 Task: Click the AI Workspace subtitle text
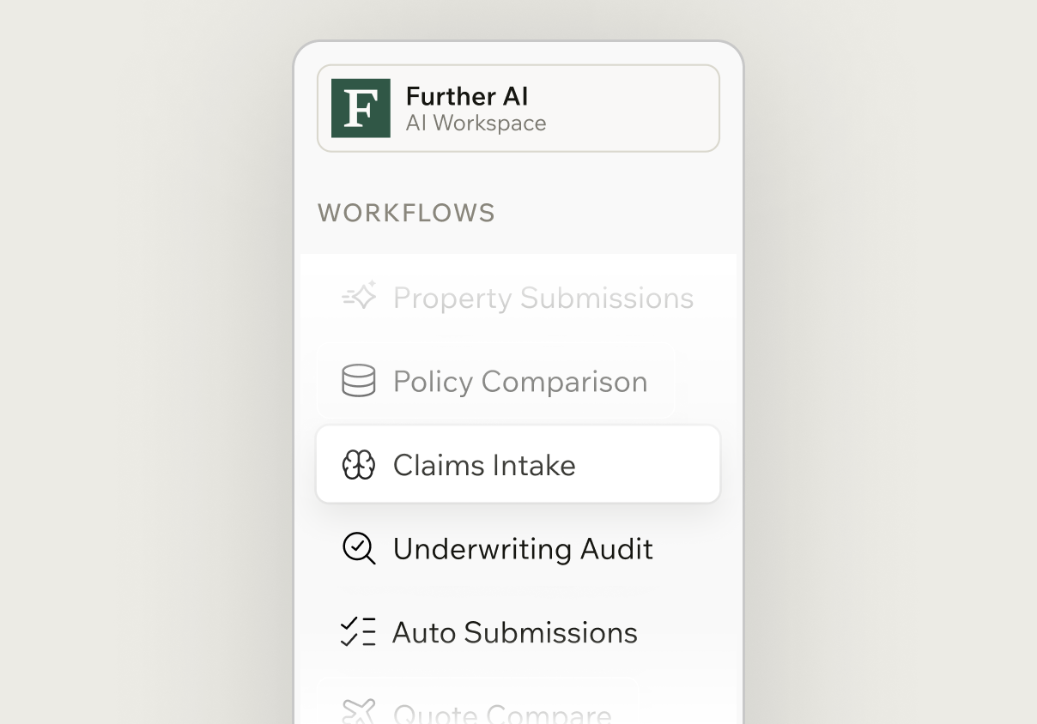pyautogui.click(x=476, y=124)
